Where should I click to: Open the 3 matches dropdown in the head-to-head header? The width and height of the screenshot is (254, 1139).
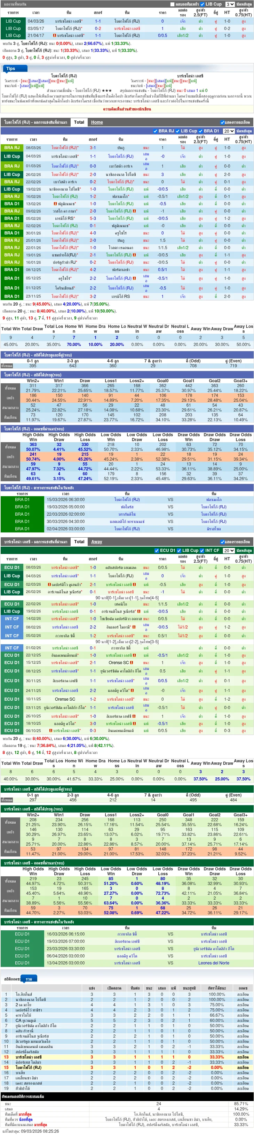click(230, 5)
